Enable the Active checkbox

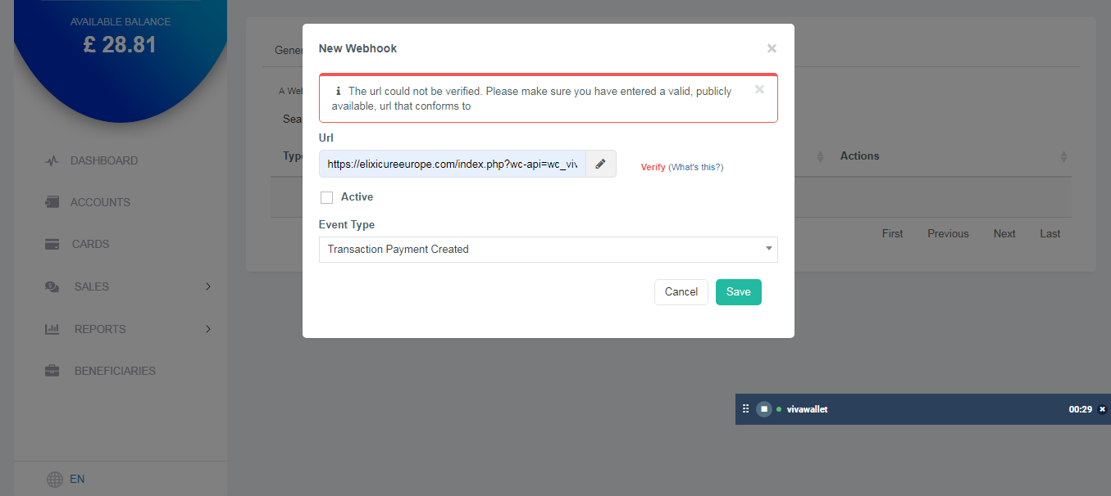pyautogui.click(x=325, y=196)
